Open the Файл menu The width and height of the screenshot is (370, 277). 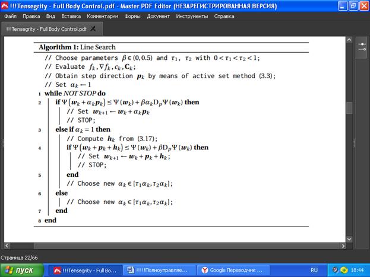pos(10,16)
